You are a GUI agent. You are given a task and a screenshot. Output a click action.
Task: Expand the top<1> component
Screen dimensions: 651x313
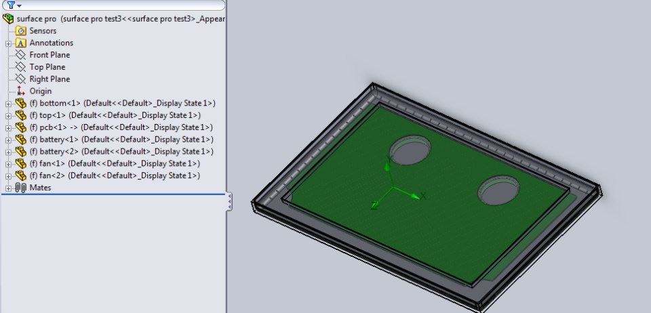coord(8,116)
